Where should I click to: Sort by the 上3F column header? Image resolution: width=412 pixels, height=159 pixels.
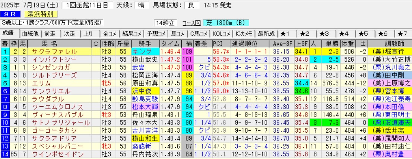301,43
